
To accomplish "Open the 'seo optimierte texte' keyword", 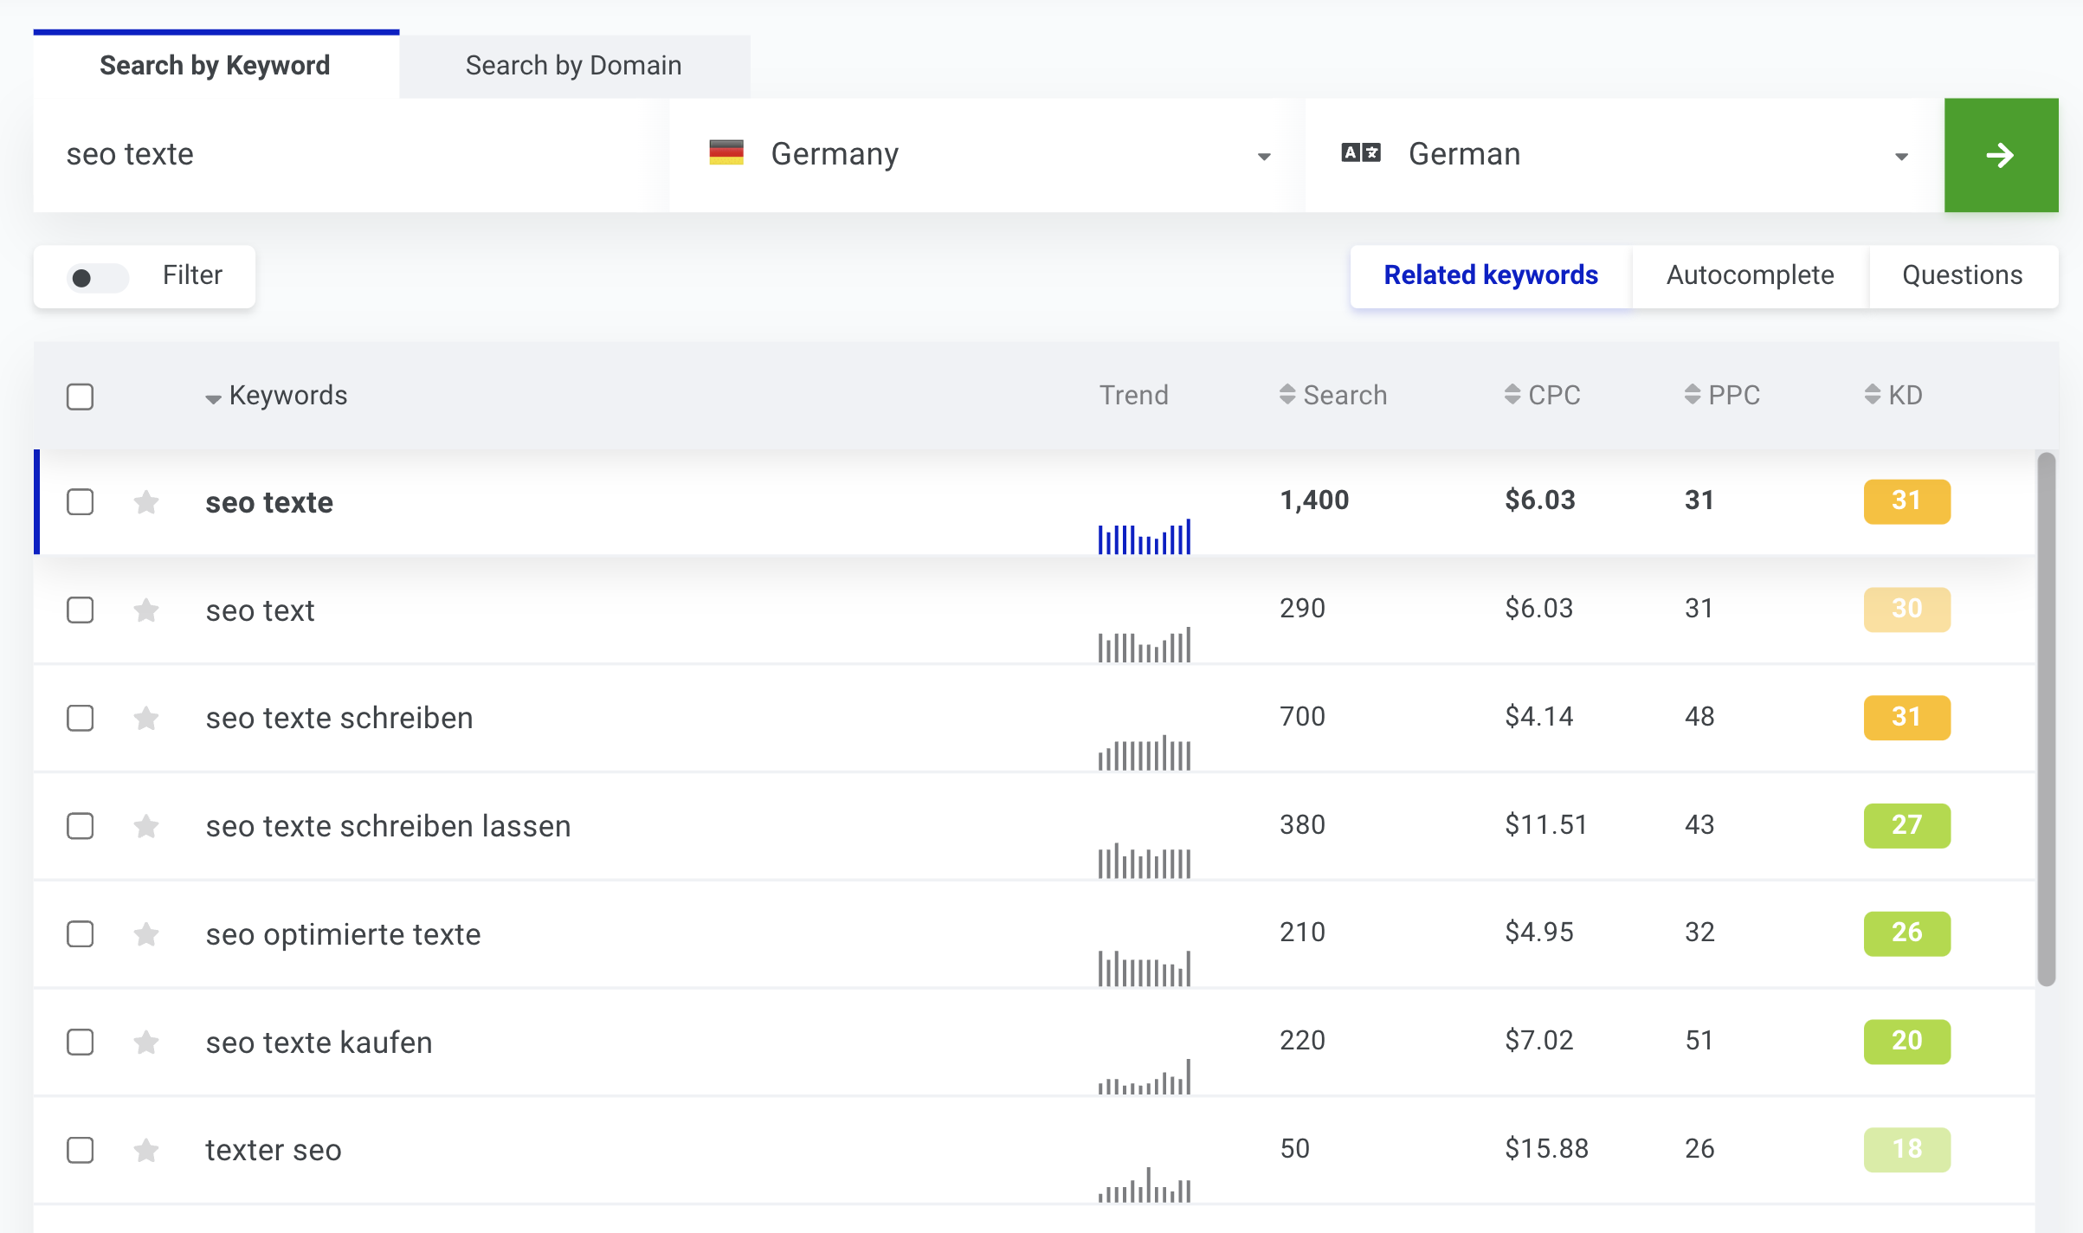I will [x=343, y=934].
